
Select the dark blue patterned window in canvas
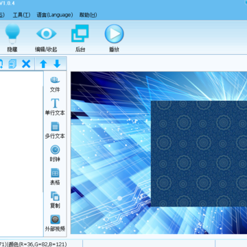click(199, 154)
